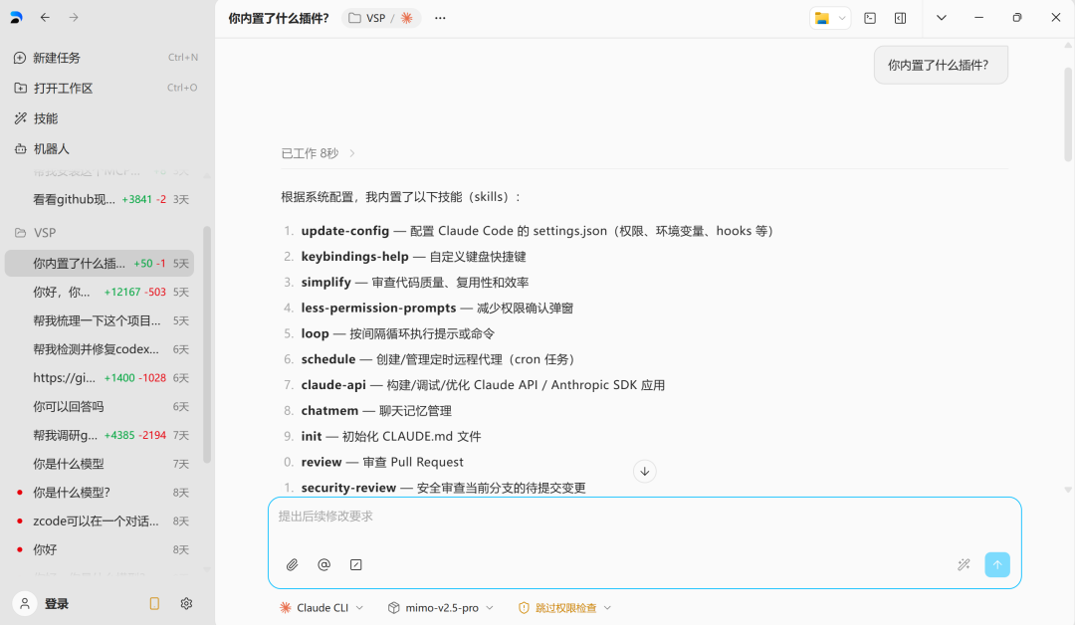This screenshot has height=625, width=1075.
Task: Open conversation 你是什么模型 (7天)
Action: [x=100, y=464]
